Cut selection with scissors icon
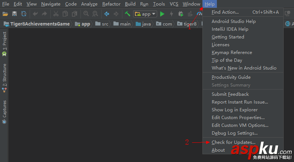Screen dimensions: 294x162 [x=56, y=14]
